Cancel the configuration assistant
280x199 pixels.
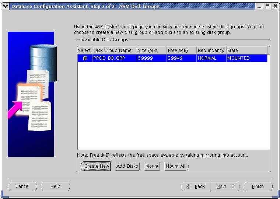point(22,186)
